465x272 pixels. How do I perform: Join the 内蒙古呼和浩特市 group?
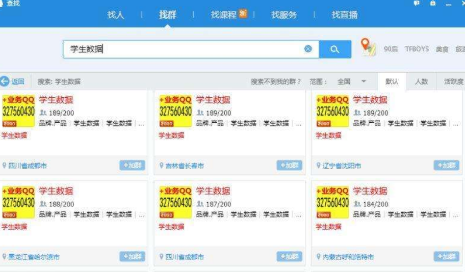tap(446, 257)
